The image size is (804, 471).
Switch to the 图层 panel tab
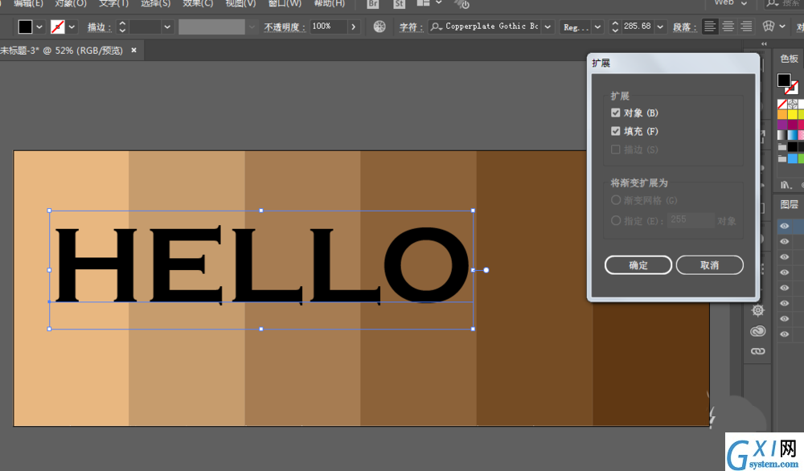[x=790, y=204]
